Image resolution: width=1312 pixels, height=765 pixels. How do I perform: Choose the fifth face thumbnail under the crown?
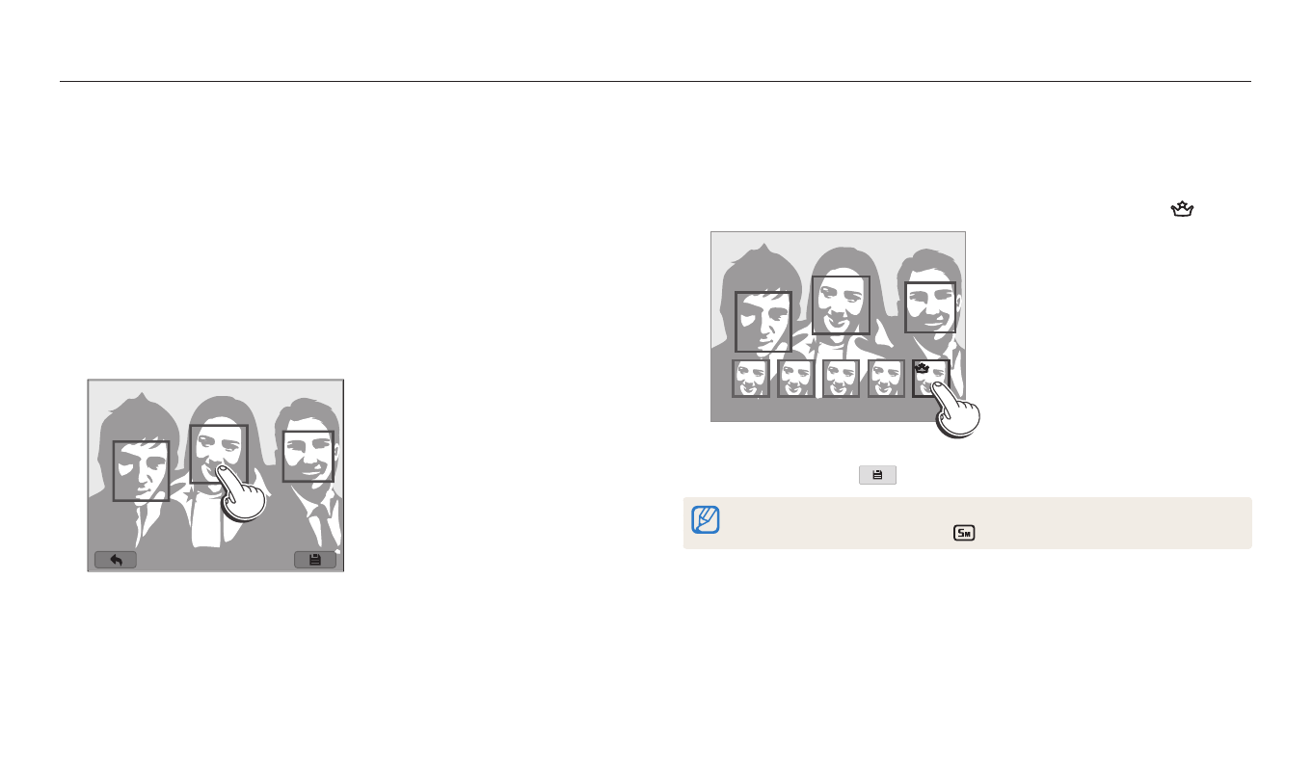(x=931, y=379)
